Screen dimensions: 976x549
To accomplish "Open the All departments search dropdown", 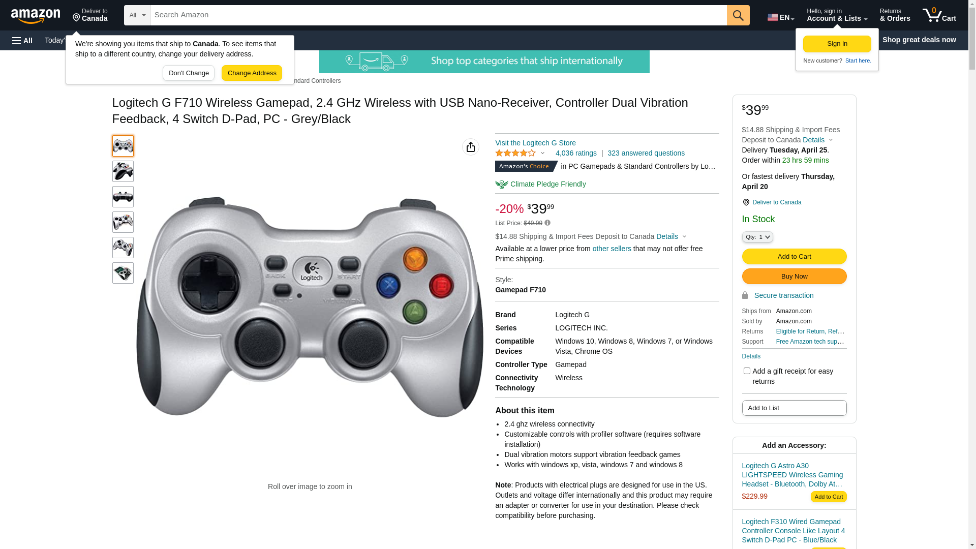I will pos(137,15).
